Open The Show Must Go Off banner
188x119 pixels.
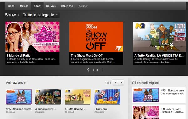click(x=96, y=37)
